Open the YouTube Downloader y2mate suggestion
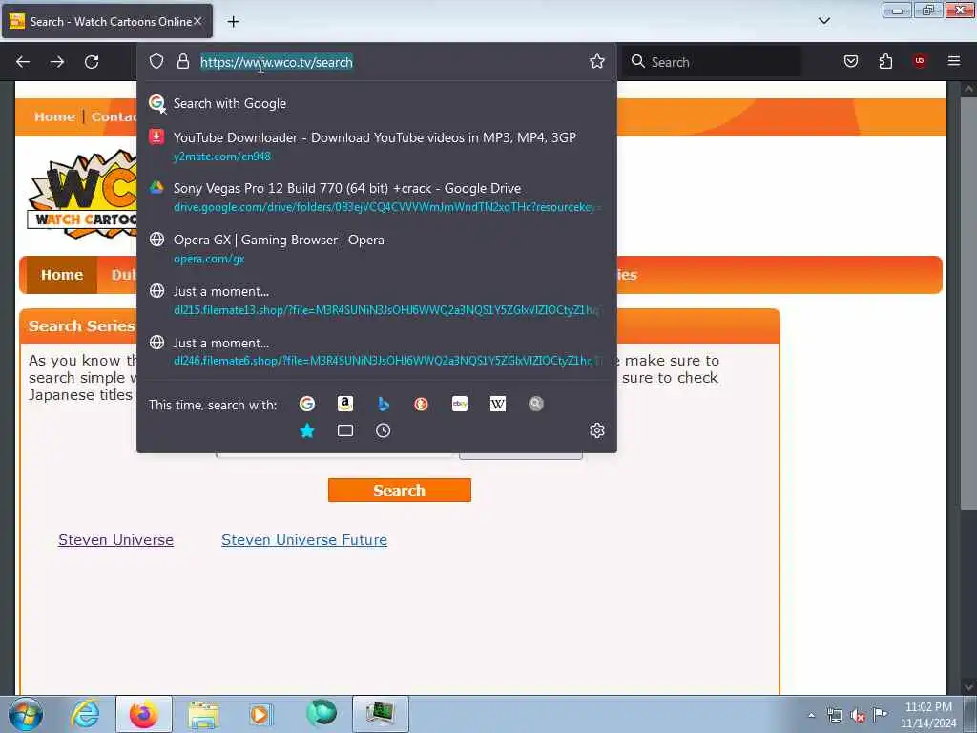Viewport: 977px width, 733px height. [376, 146]
